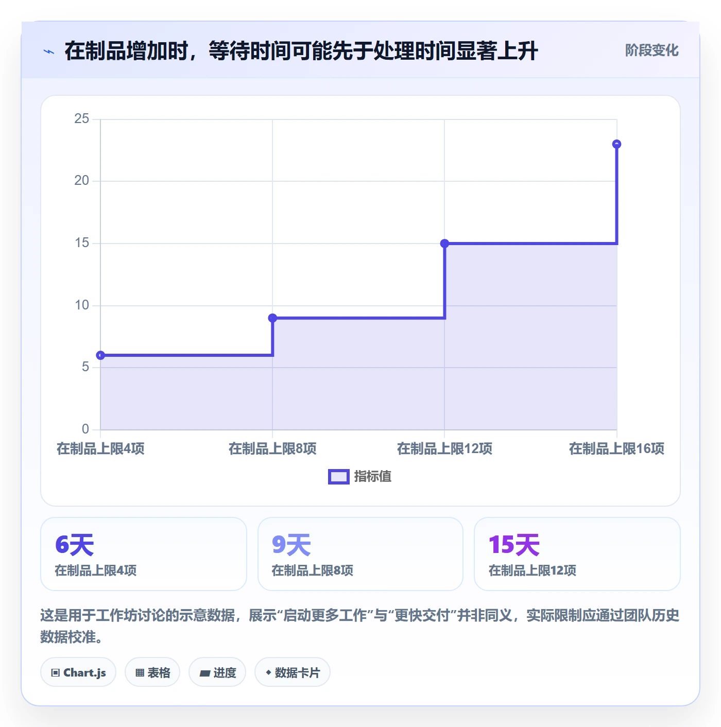This screenshot has height=727, width=721.
Task: Click the bar icon in 进度 chip
Action: pos(205,673)
